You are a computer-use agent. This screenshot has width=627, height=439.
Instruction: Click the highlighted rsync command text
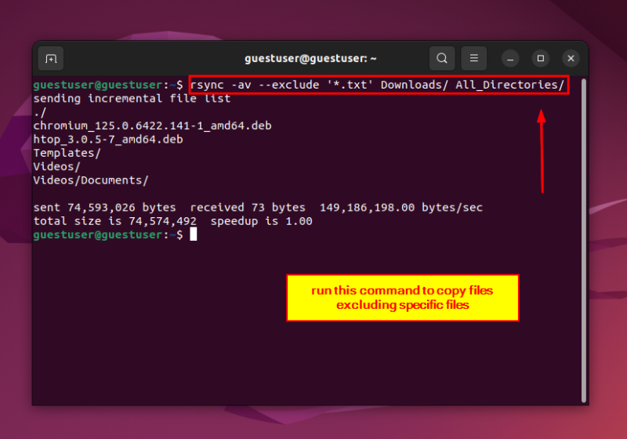pos(378,85)
